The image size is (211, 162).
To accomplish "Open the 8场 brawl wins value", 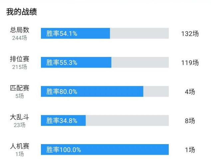I will click(190, 121).
